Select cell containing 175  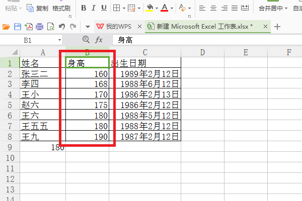[x=87, y=105]
